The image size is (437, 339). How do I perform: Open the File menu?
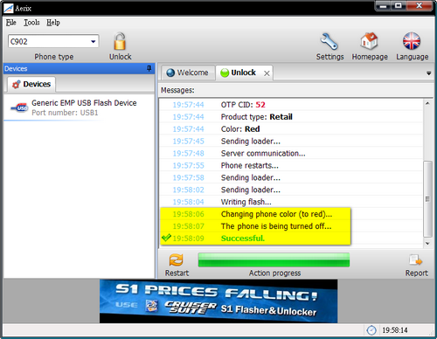[x=11, y=23]
